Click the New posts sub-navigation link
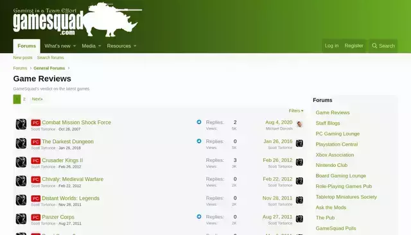411x235 pixels. click(23, 58)
